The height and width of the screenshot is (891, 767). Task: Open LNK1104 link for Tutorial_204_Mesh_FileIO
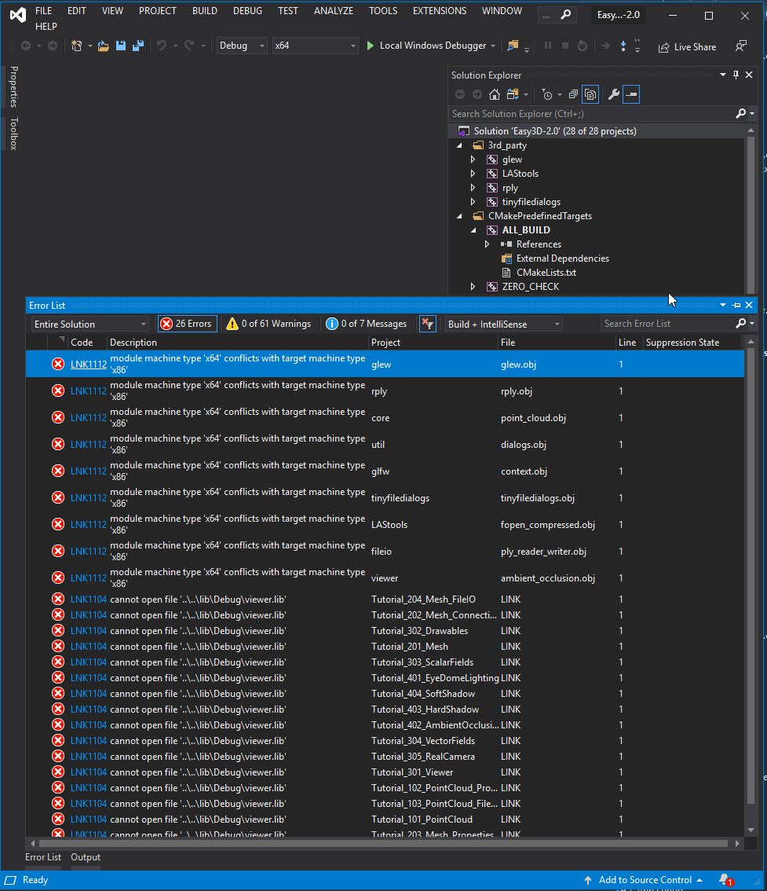click(x=88, y=599)
